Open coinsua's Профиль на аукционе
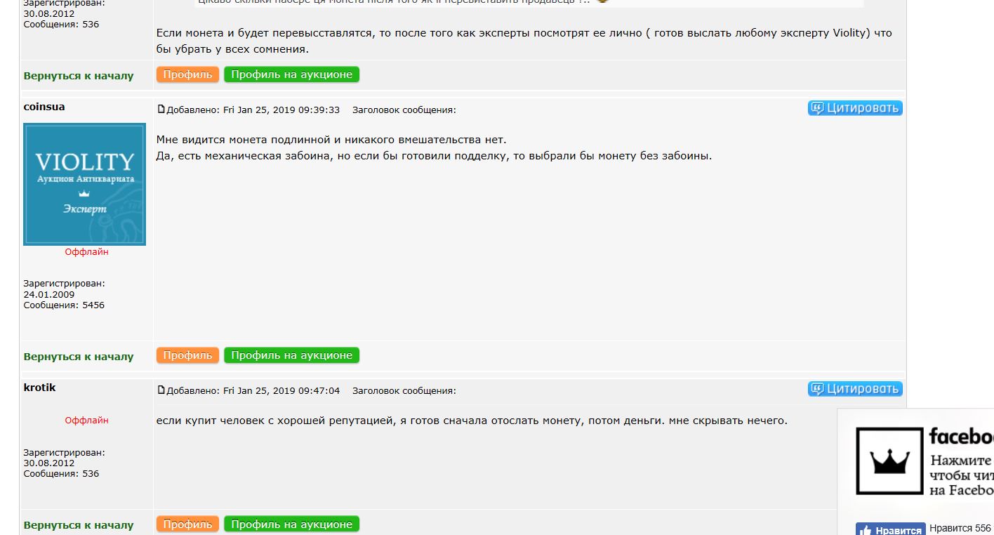This screenshot has height=535, width=994. coord(291,355)
